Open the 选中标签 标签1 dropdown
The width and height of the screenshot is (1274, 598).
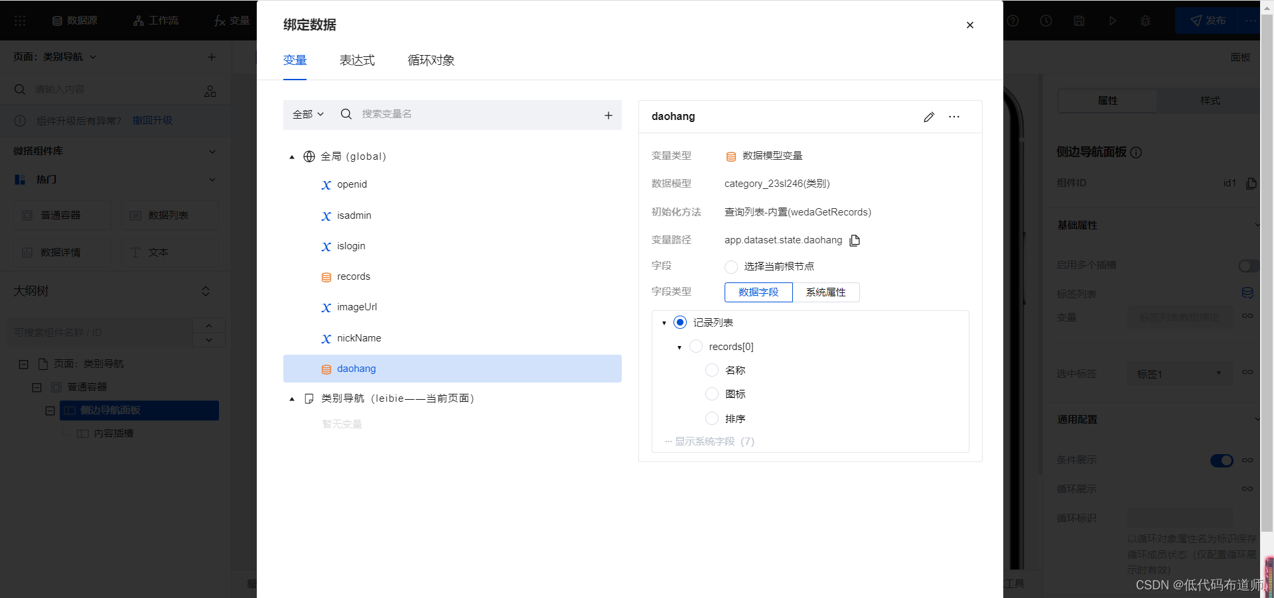[x=1180, y=374]
